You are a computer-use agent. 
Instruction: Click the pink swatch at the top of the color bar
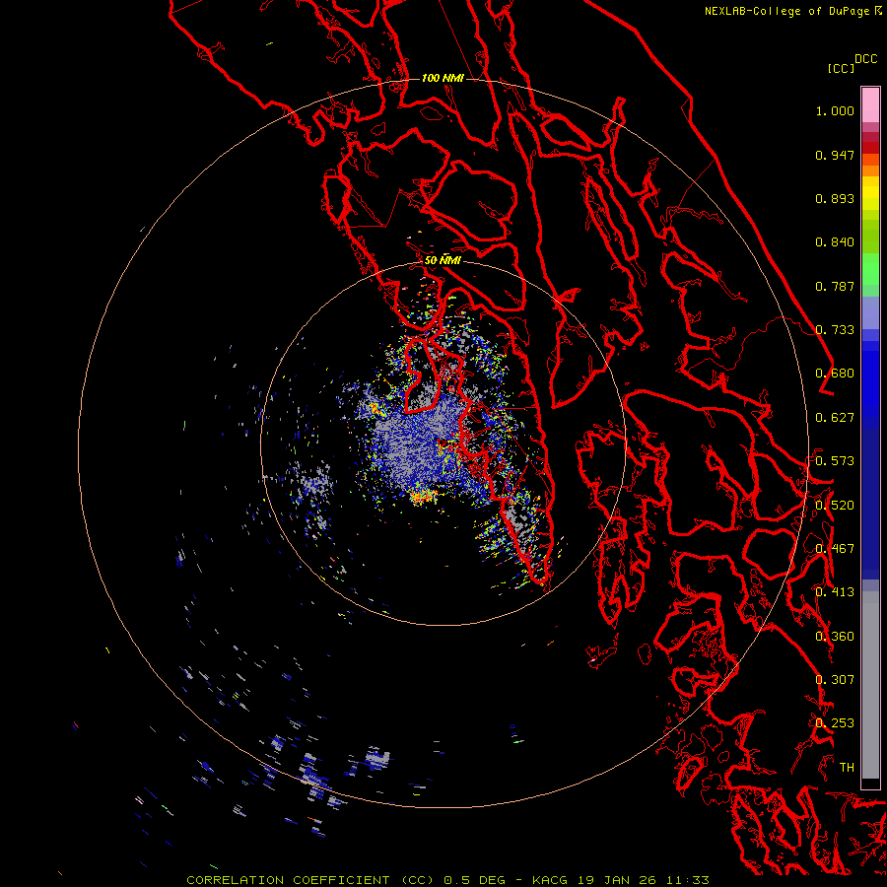(870, 104)
